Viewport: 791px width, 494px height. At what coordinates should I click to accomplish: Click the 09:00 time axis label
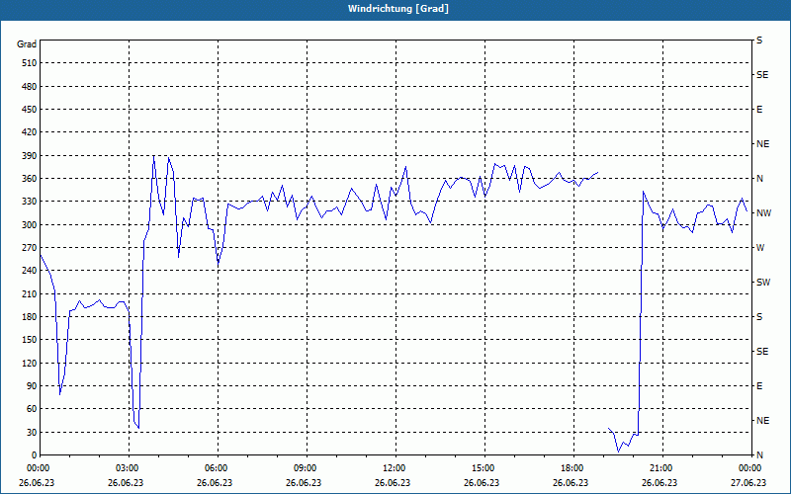tap(304, 468)
